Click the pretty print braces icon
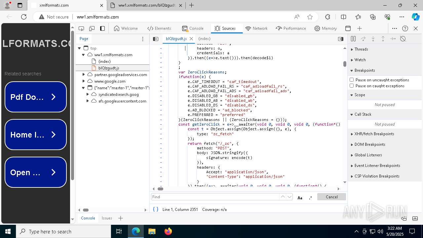Viewport: 423px width, 238px height. [156, 209]
